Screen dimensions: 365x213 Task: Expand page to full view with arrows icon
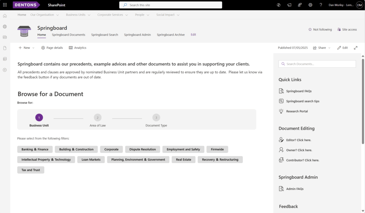[x=355, y=48]
